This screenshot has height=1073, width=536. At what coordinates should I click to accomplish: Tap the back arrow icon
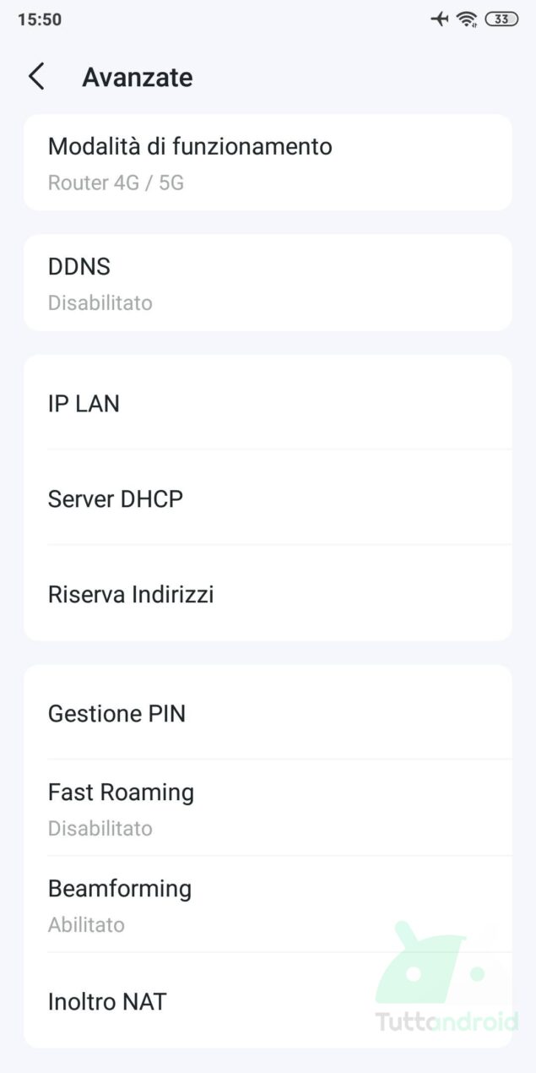click(36, 77)
